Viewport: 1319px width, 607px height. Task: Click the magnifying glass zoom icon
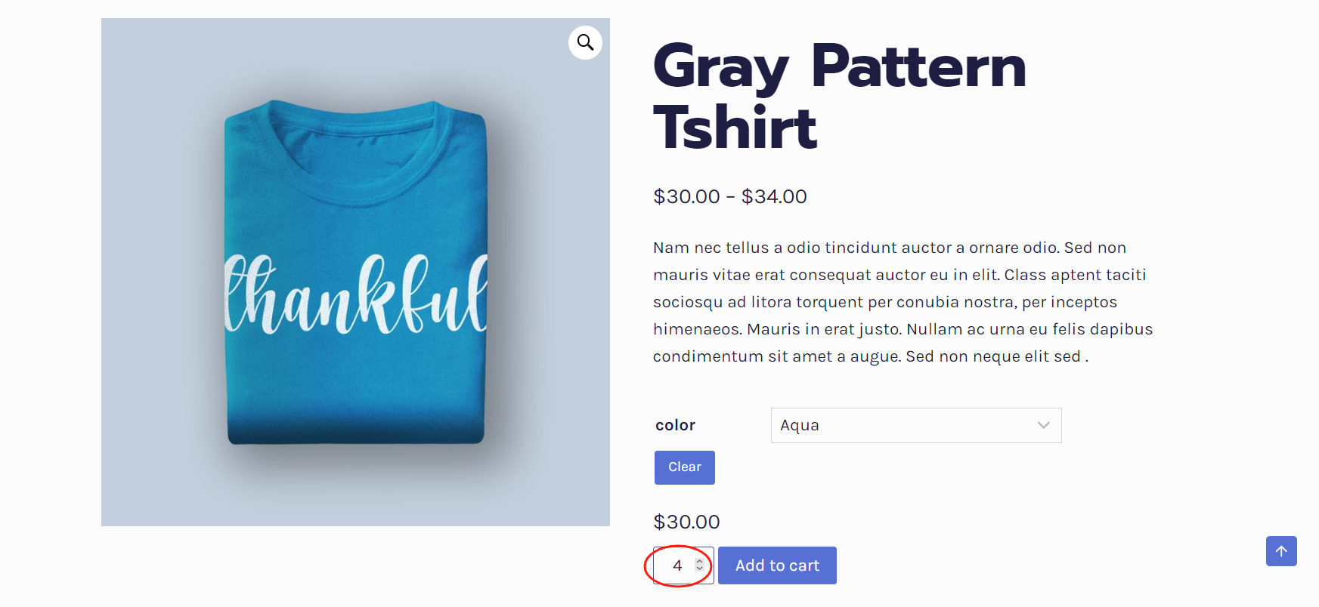click(x=585, y=42)
